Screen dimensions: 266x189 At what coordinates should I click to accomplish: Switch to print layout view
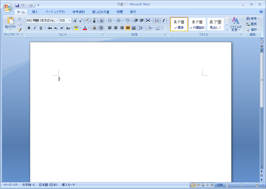click(193, 185)
